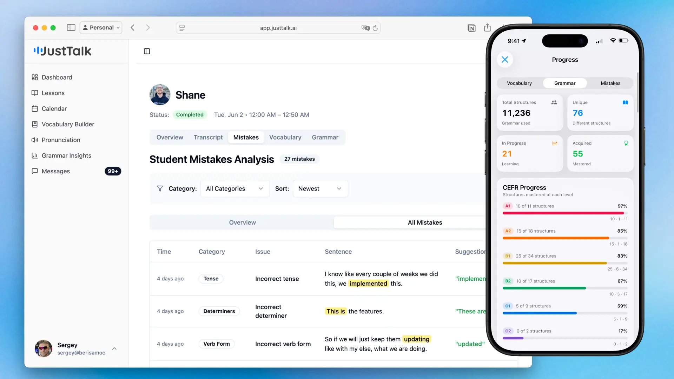Click the highlighted word "implemented"
674x379 pixels.
(368, 284)
